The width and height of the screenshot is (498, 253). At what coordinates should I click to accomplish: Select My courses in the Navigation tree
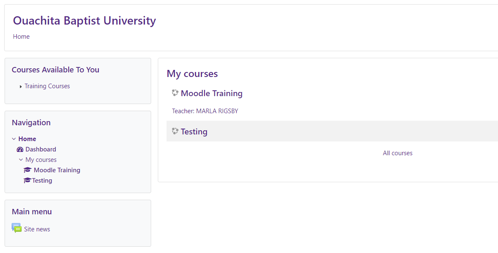tap(41, 160)
